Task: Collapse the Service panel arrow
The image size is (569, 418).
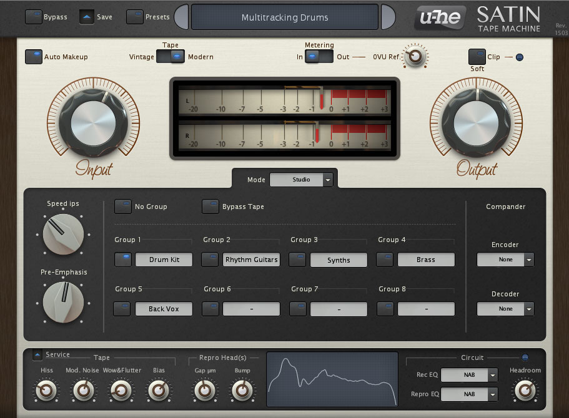Action: pos(37,354)
